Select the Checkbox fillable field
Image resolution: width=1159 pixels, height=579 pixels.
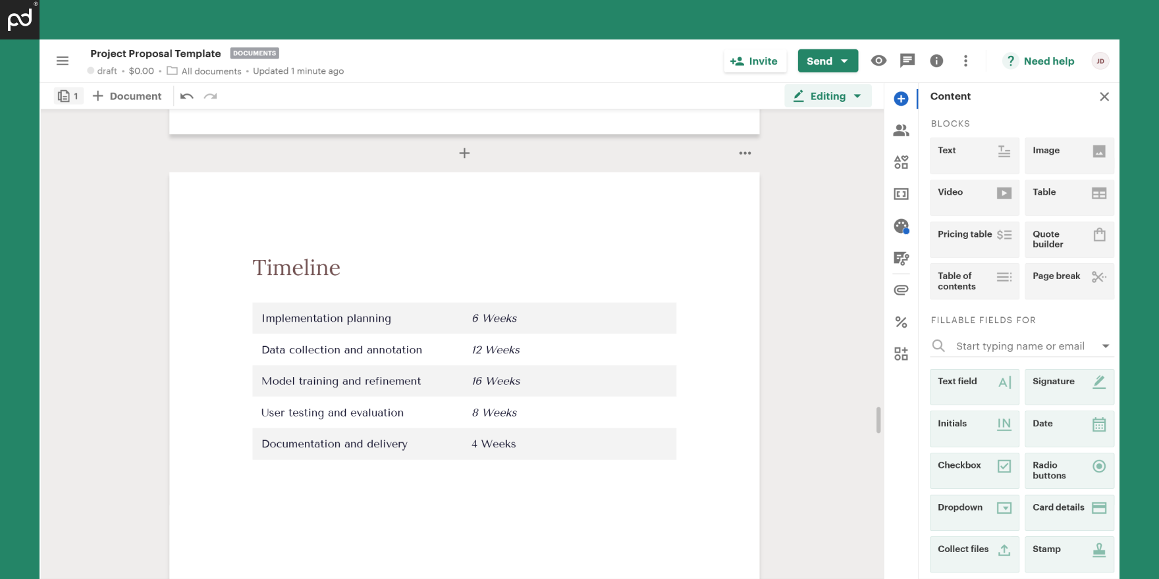click(x=974, y=470)
